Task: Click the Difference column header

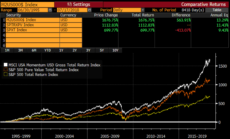Action: [181, 15]
